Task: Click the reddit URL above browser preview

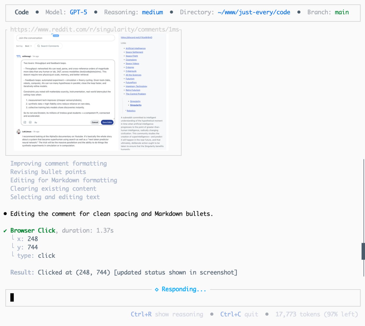Action: point(94,29)
